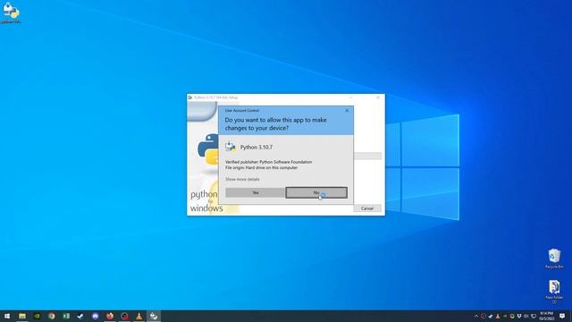Click No in the User Account Control prompt

pos(316,192)
